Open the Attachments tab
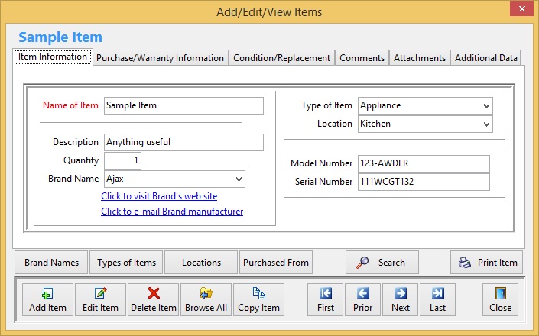The width and height of the screenshot is (539, 336). click(x=420, y=58)
